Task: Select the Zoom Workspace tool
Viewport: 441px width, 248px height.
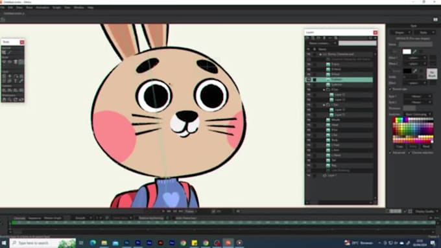Action: coord(10,100)
